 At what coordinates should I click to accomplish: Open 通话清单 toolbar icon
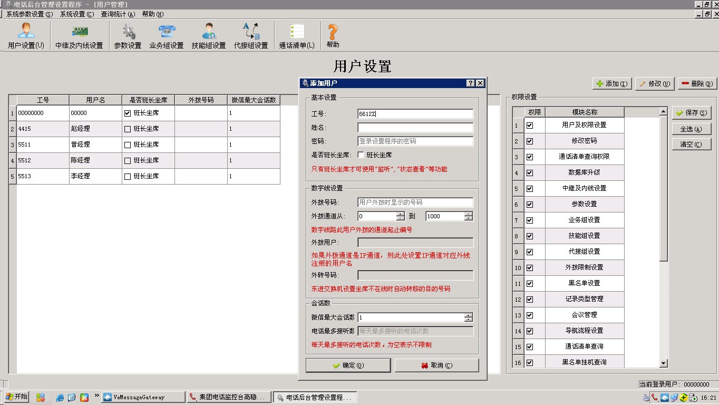coord(297,35)
